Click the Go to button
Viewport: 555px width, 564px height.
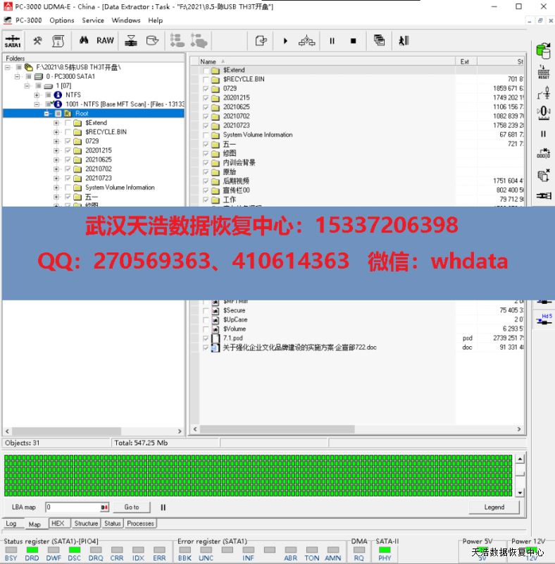132,507
